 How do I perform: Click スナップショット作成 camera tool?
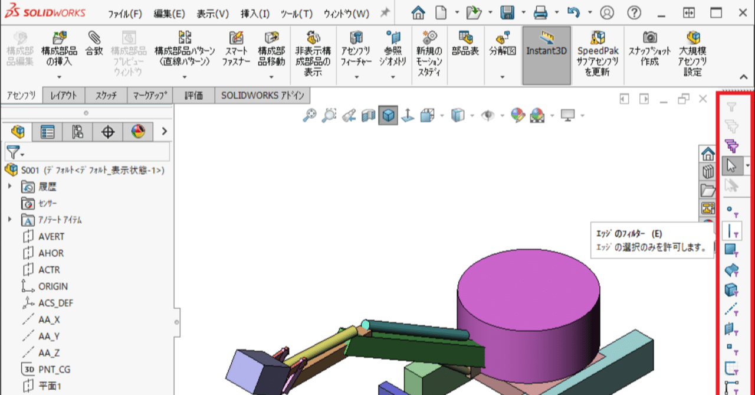click(649, 49)
